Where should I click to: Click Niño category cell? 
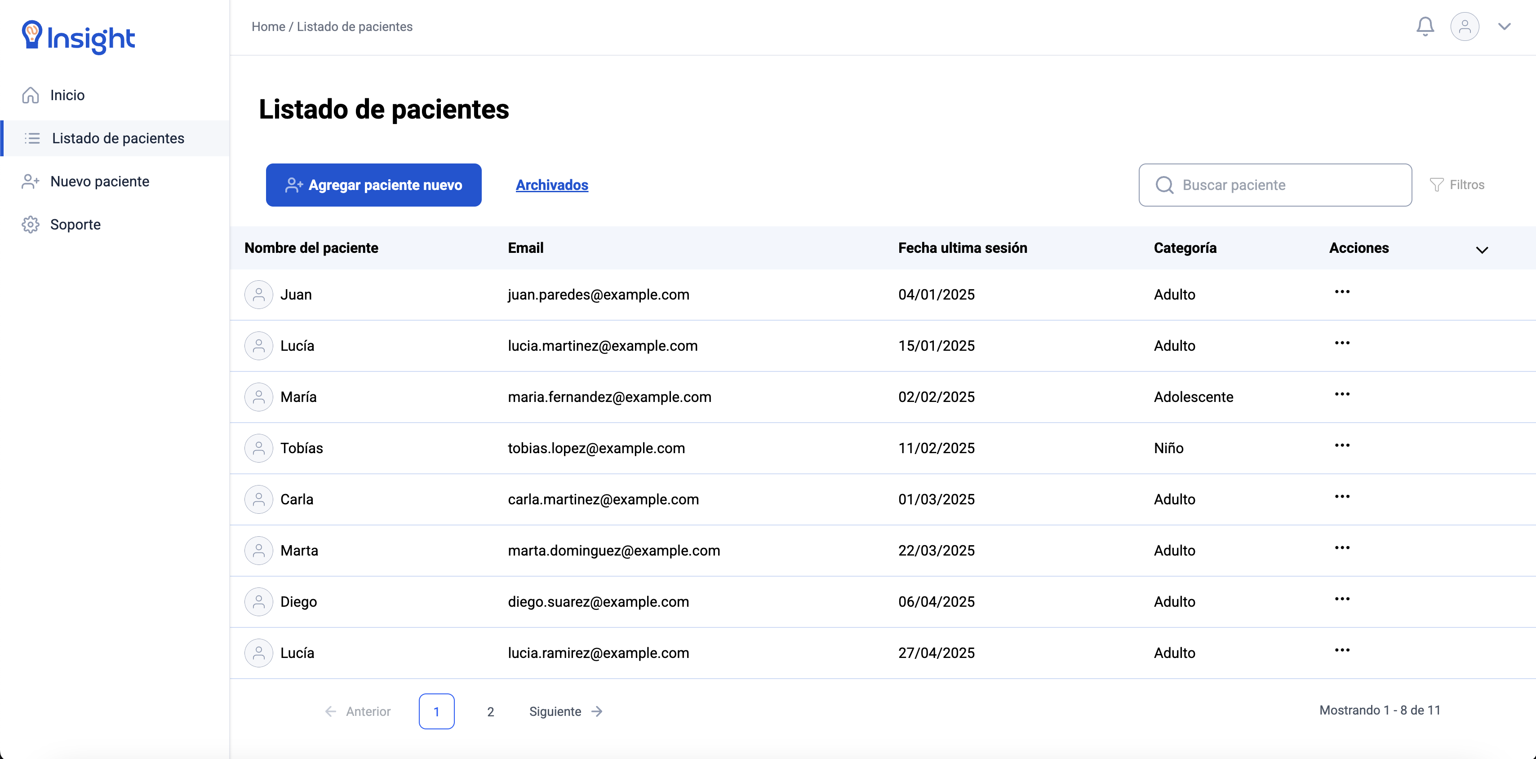click(1169, 449)
